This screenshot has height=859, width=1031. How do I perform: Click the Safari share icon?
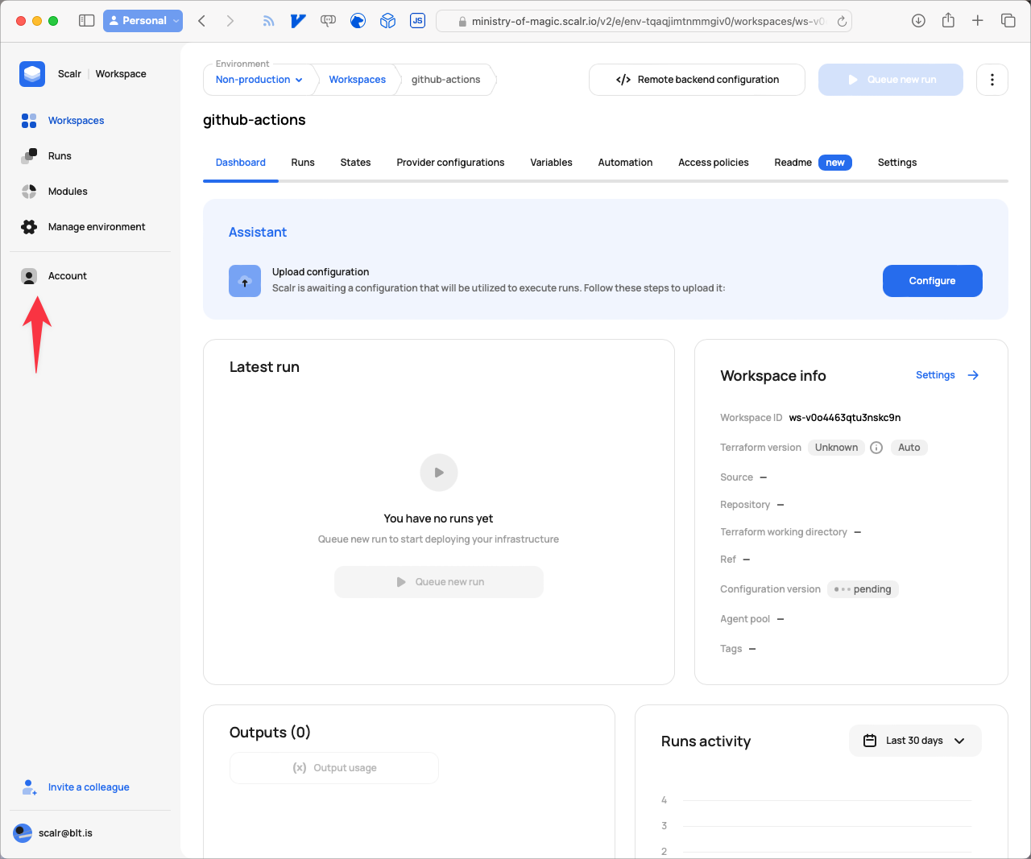pos(948,20)
